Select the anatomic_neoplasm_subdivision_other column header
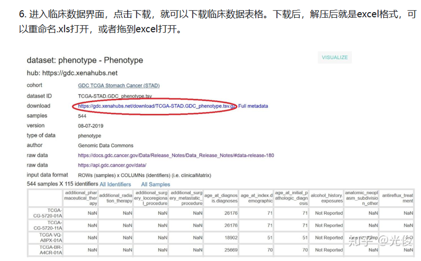The height and width of the screenshot is (261, 421). click(361, 198)
